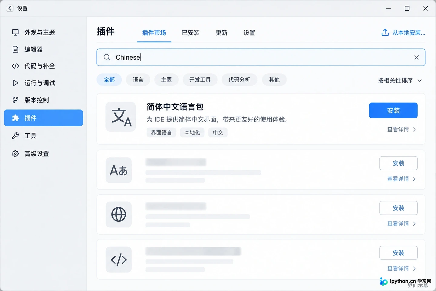Click the back arrow next to 设置
This screenshot has height=291, width=436.
(10, 8)
